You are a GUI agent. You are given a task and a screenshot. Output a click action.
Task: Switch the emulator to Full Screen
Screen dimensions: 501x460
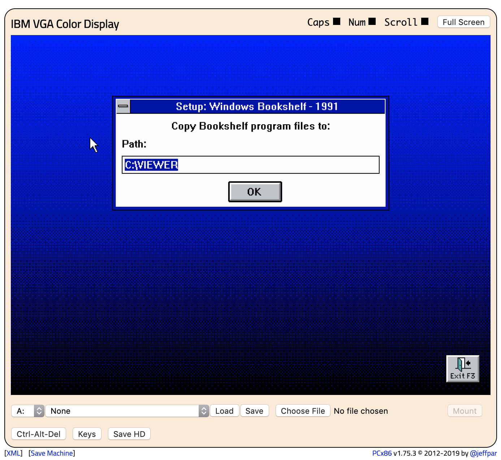click(463, 22)
